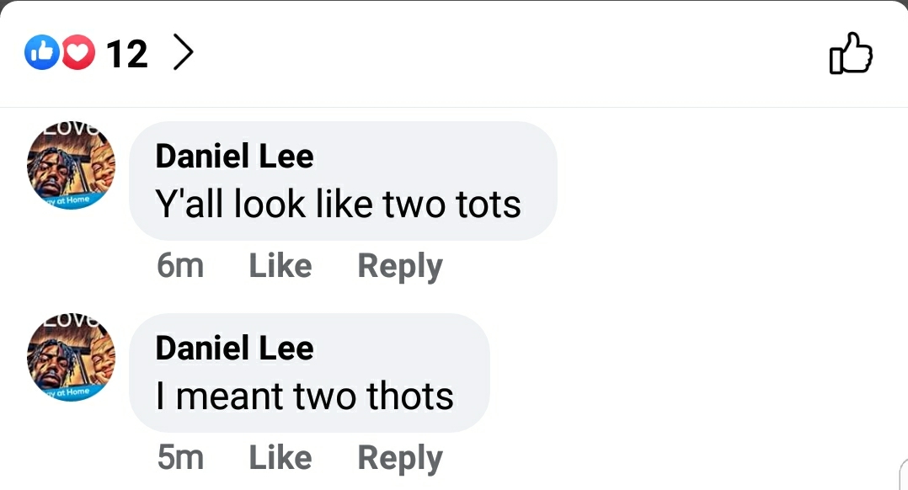Like the "Y'all look like two tots" comment

point(280,265)
